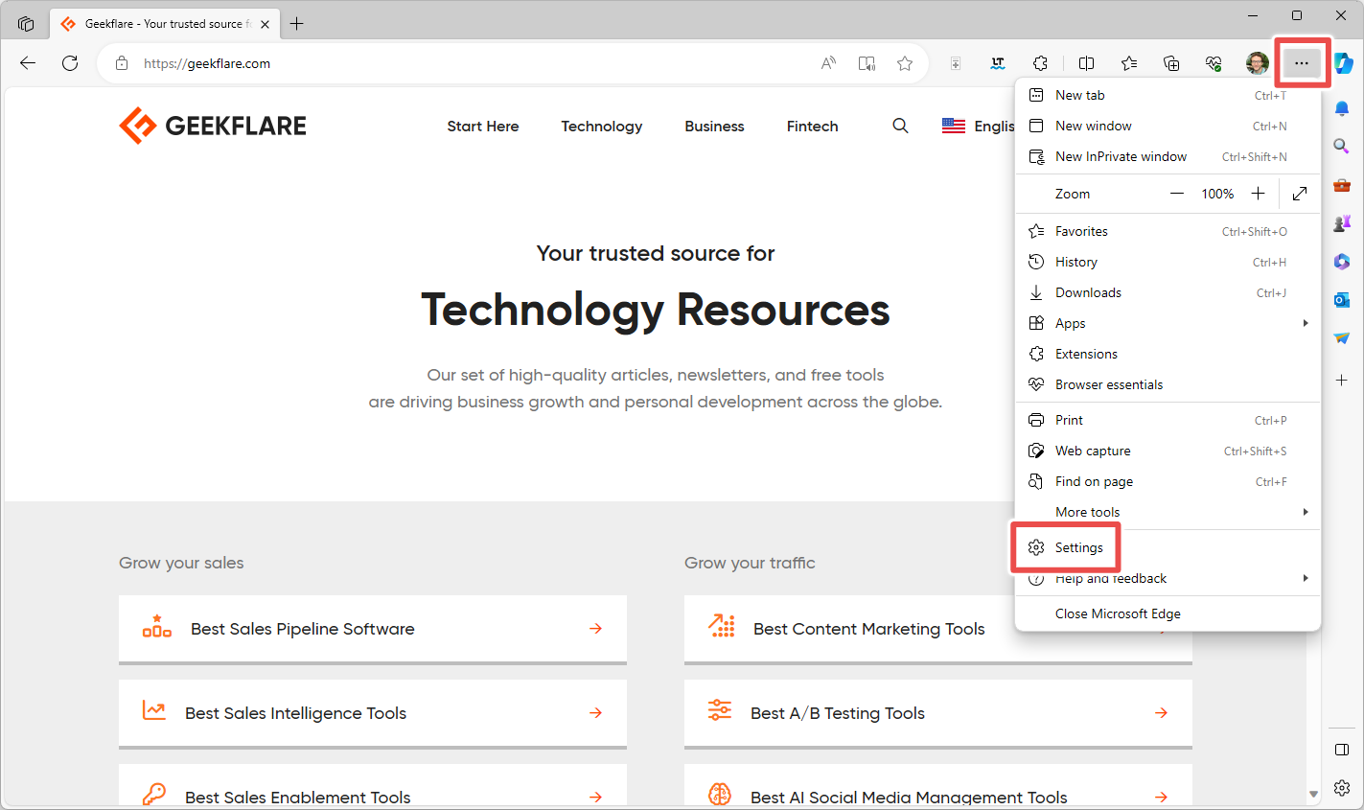Choose Close Microsoft Edge
This screenshot has width=1364, height=810.
click(1167, 613)
